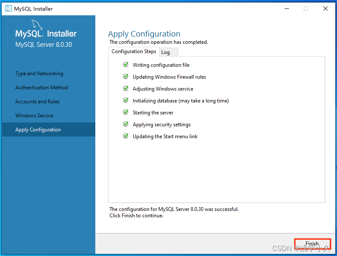Click 'Writing configuration file' step text
The image size is (337, 256).
pyautogui.click(x=161, y=65)
